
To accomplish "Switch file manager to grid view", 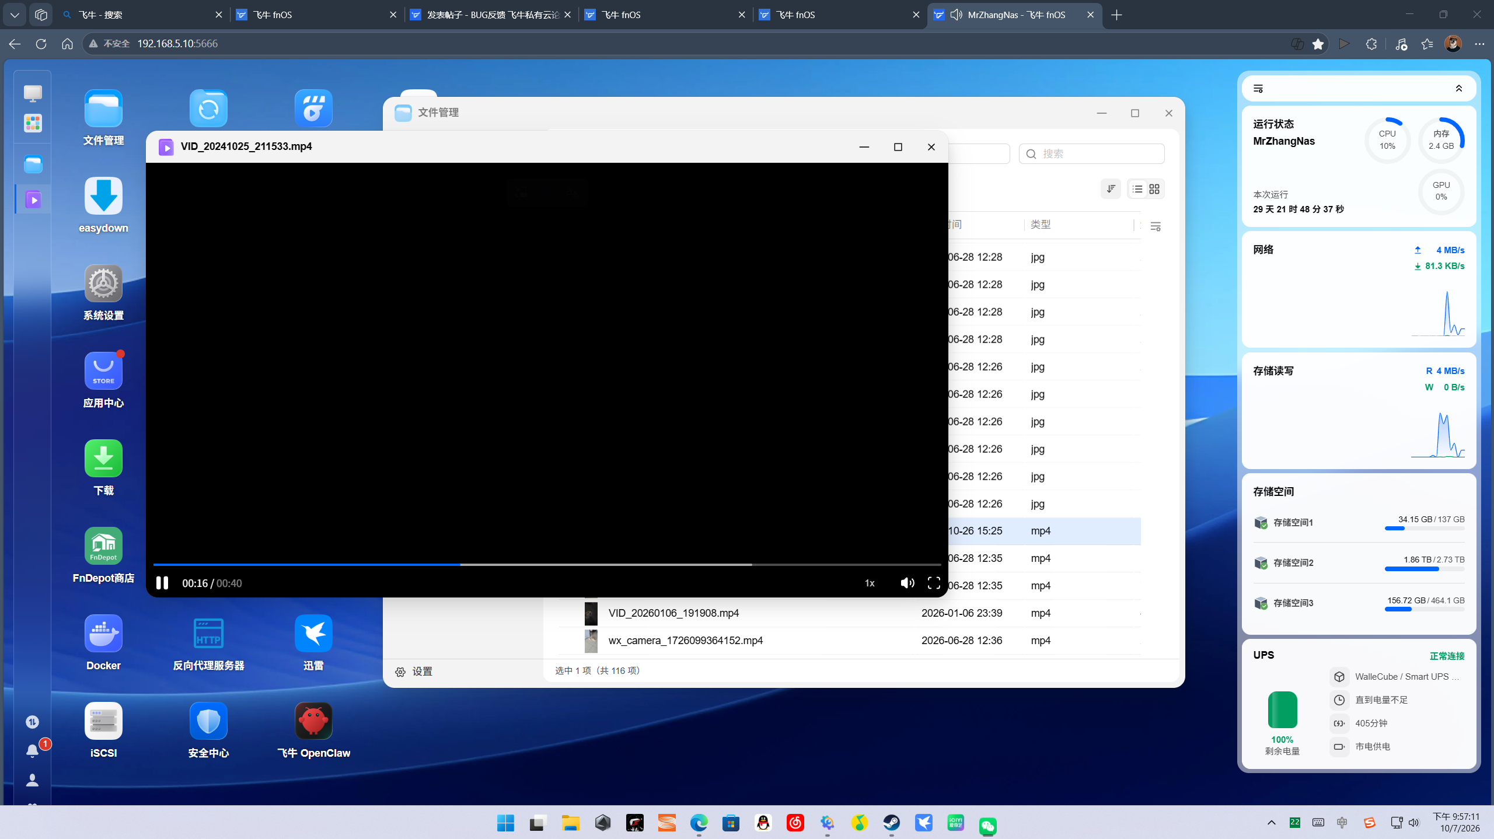I will coord(1154,189).
